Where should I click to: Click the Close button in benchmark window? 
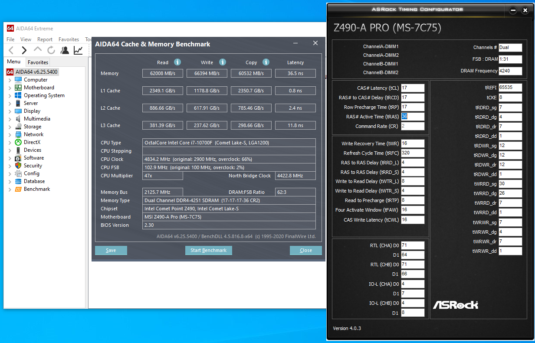click(306, 250)
